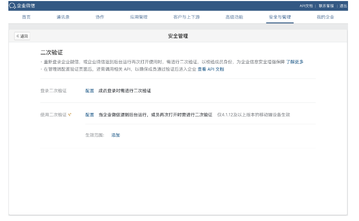The width and height of the screenshot is (359, 221).
Task: Select the 应用管理 tab
Action: pyautogui.click(x=138, y=17)
